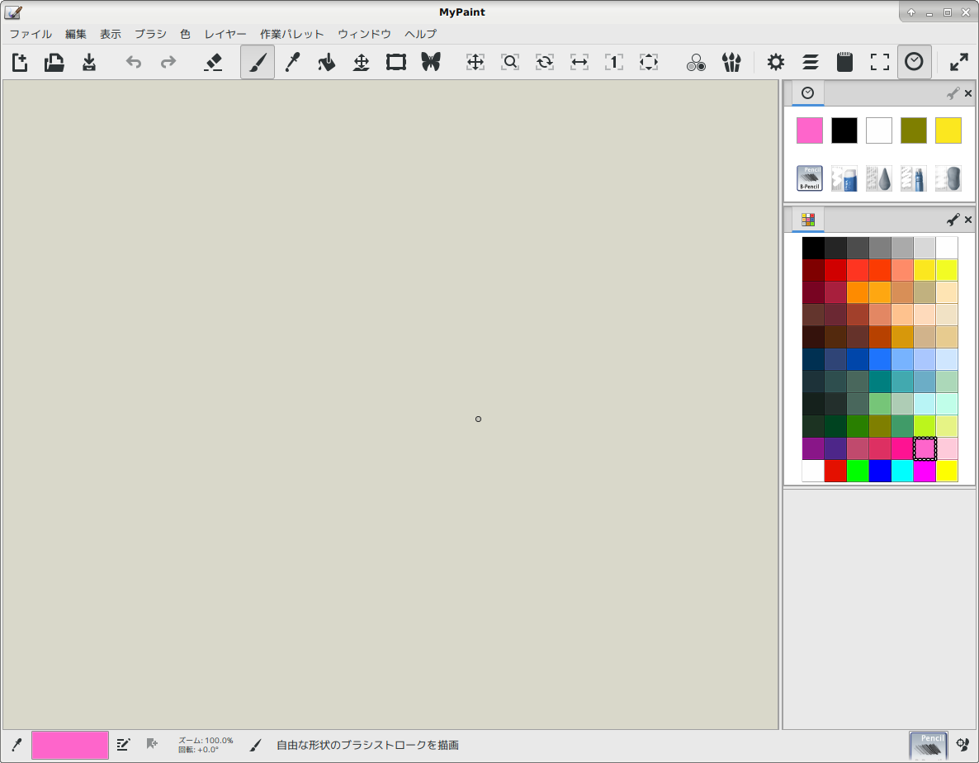Click the undo arrow button

[x=134, y=62]
